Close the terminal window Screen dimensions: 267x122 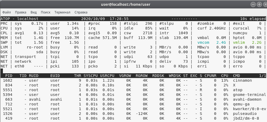(x=264, y=4)
